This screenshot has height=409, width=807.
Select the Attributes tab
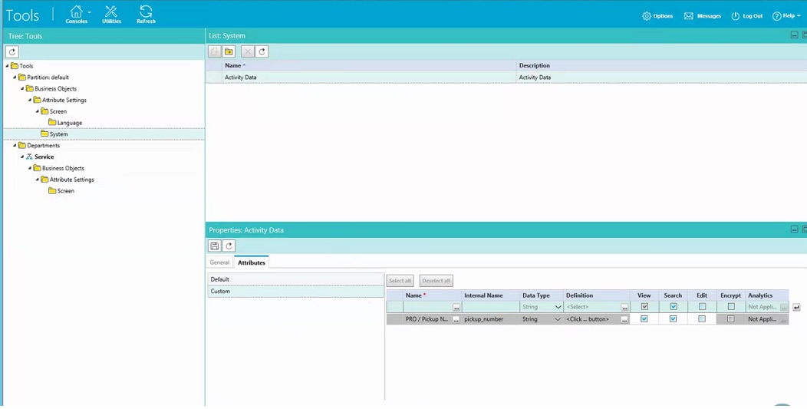[251, 262]
